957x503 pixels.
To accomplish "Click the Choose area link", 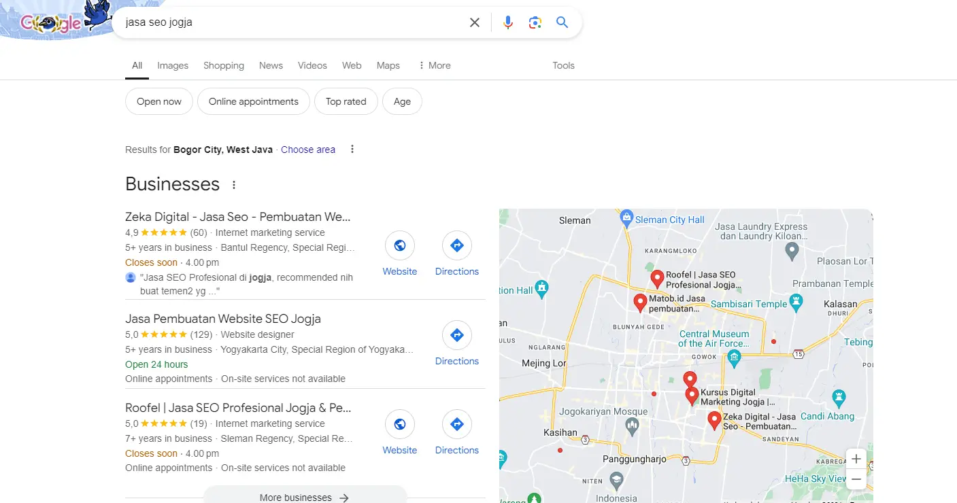I will click(x=308, y=150).
